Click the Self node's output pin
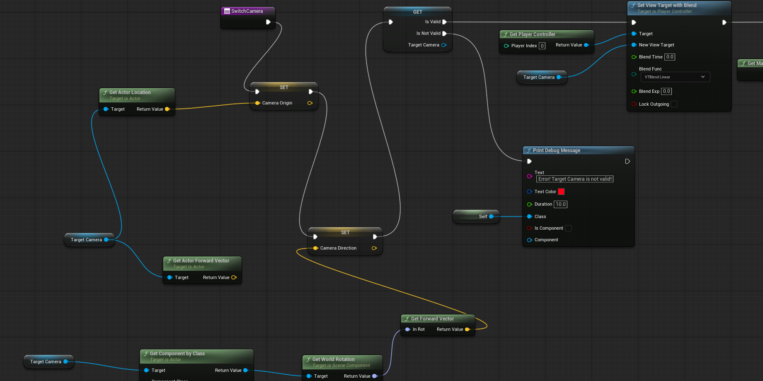 coord(491,216)
